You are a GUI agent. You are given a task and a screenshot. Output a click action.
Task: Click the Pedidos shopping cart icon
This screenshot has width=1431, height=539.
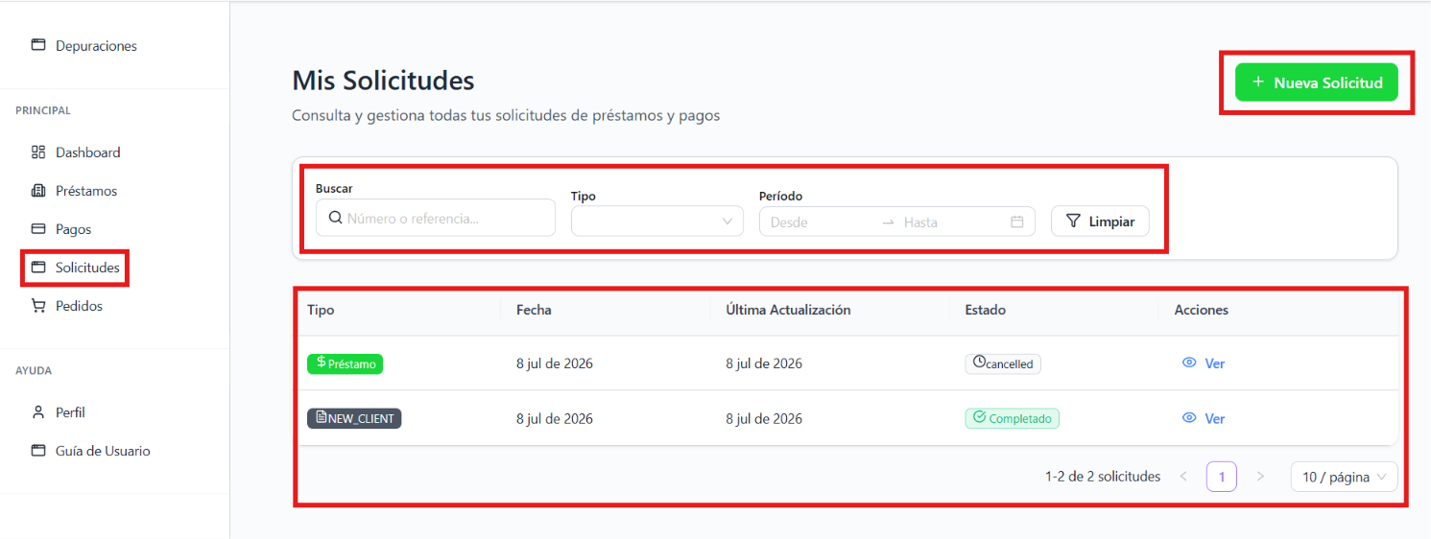pos(38,306)
